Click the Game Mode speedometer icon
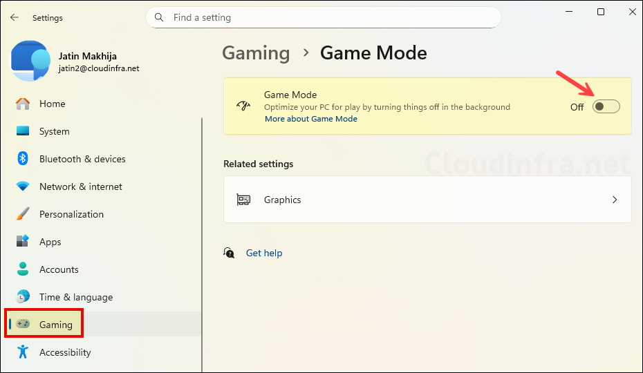 (x=243, y=106)
